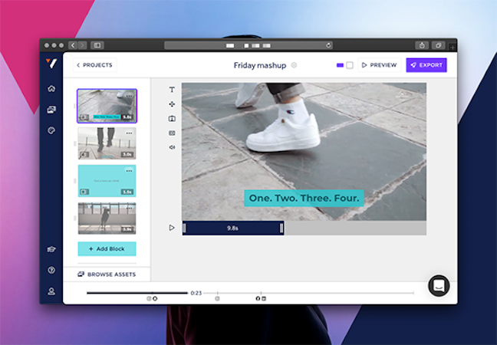Select the second block with jumping legs
Viewport: 497px width, 345px height.
(107, 143)
